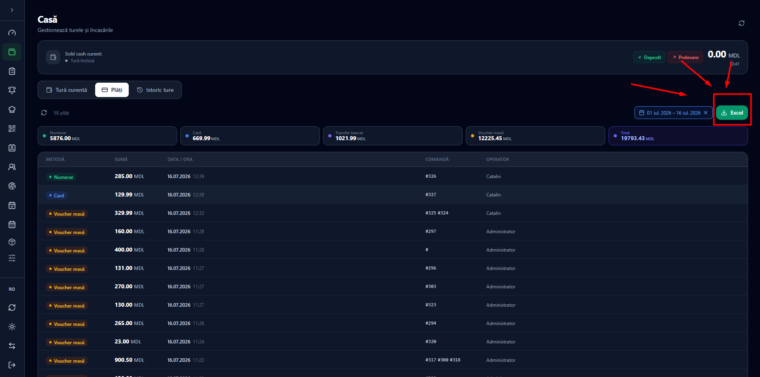This screenshot has height=377, width=760.
Task: Open the fingerprint icon in sidebar
Action: (x=12, y=186)
